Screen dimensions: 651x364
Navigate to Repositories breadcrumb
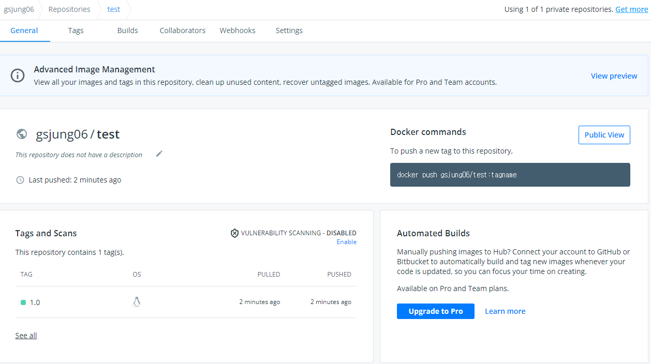click(x=69, y=9)
